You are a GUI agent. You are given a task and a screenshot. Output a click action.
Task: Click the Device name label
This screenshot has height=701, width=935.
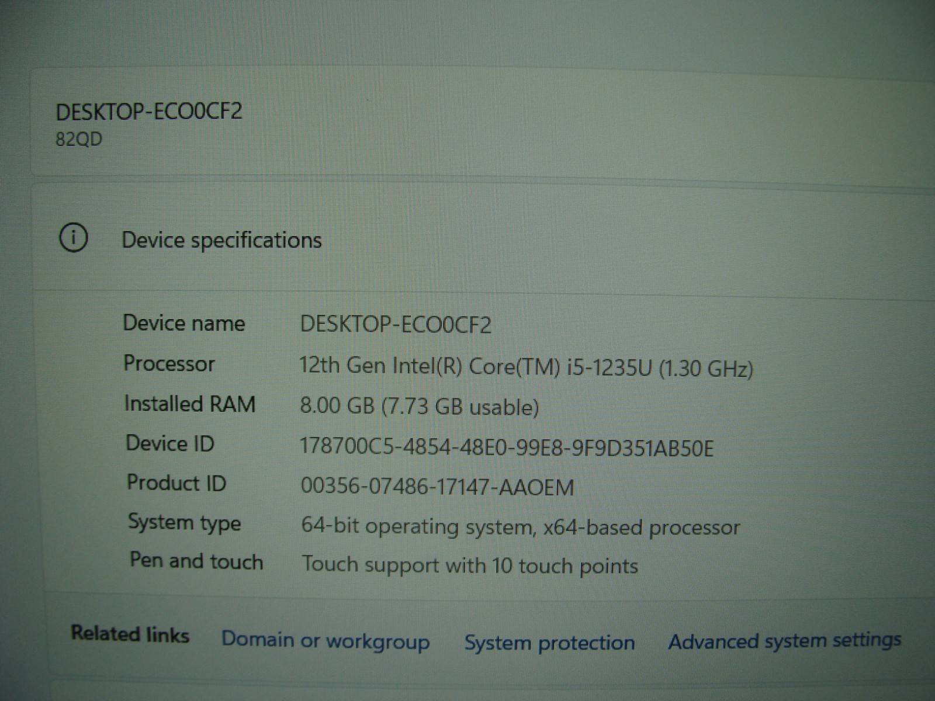tap(183, 323)
